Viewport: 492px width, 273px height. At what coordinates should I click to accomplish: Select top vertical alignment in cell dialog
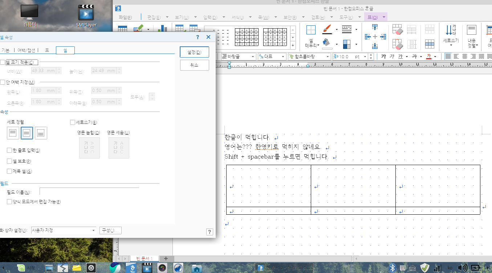click(x=13, y=133)
